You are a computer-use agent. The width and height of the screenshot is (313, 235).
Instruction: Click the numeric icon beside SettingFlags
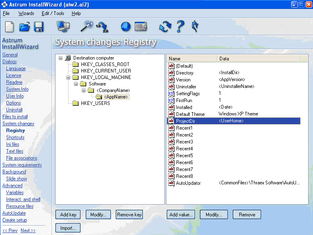171,94
